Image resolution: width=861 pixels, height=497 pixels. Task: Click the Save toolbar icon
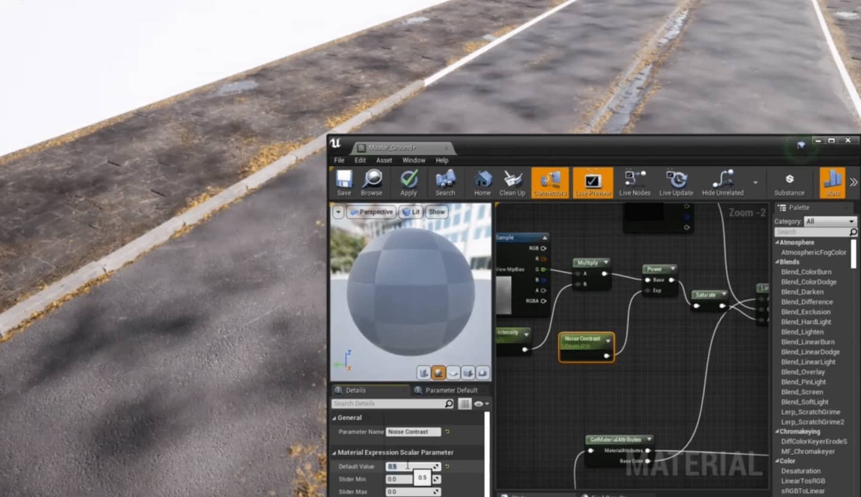point(344,182)
